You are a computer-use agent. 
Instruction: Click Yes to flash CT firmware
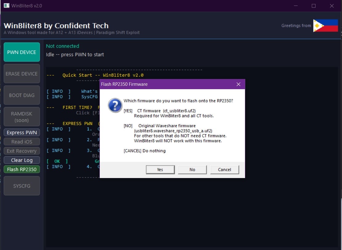[160, 170]
